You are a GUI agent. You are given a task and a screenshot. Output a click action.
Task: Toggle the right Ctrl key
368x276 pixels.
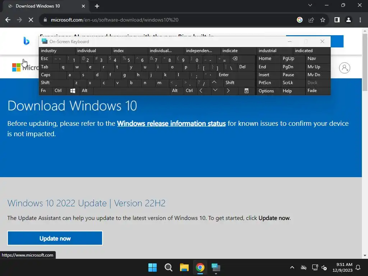(x=190, y=91)
